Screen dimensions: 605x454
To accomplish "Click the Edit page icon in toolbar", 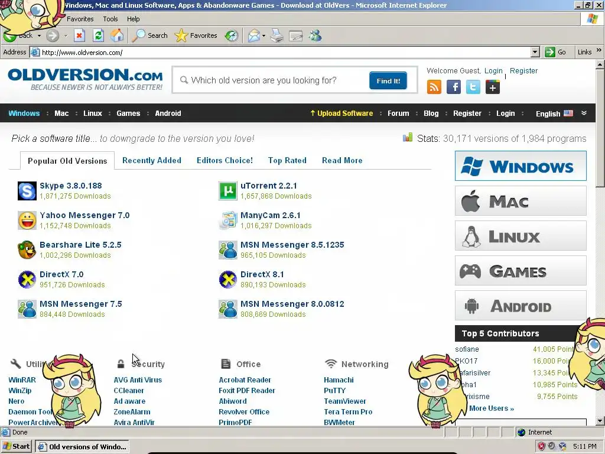I will [296, 36].
